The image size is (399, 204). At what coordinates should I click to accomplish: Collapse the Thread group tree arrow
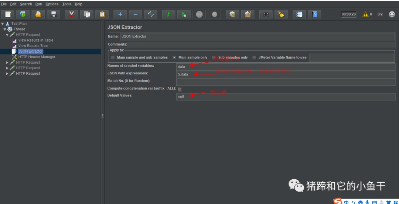tap(5, 29)
